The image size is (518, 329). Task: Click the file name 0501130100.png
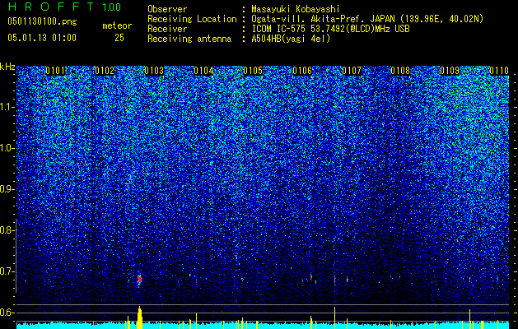[x=42, y=21]
